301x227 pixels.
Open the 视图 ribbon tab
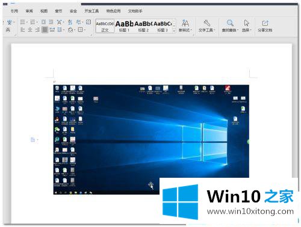[44, 11]
